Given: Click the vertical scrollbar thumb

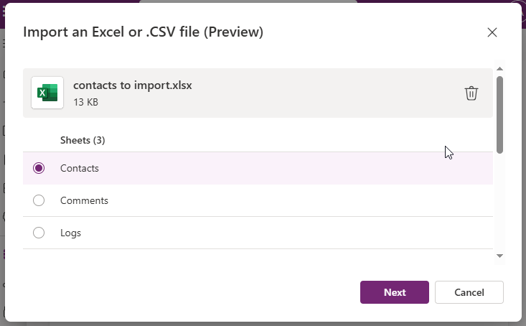Looking at the screenshot, I should (x=499, y=115).
